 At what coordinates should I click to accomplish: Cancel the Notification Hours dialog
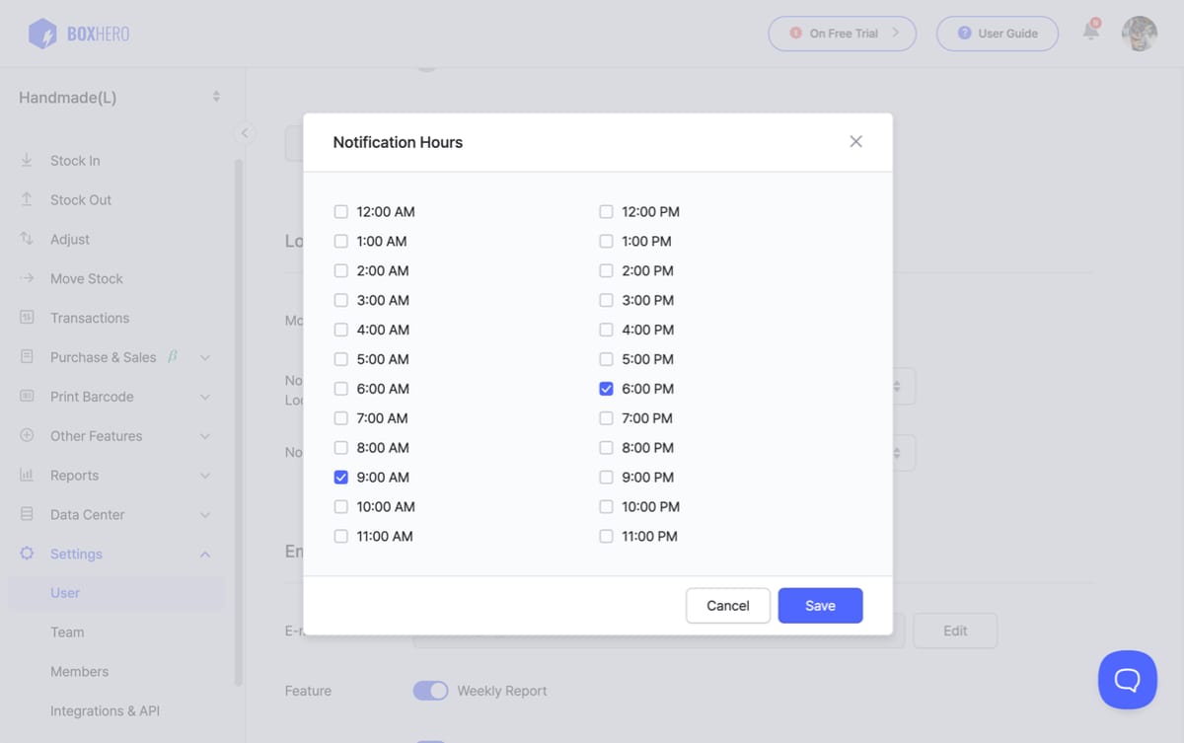click(x=727, y=605)
